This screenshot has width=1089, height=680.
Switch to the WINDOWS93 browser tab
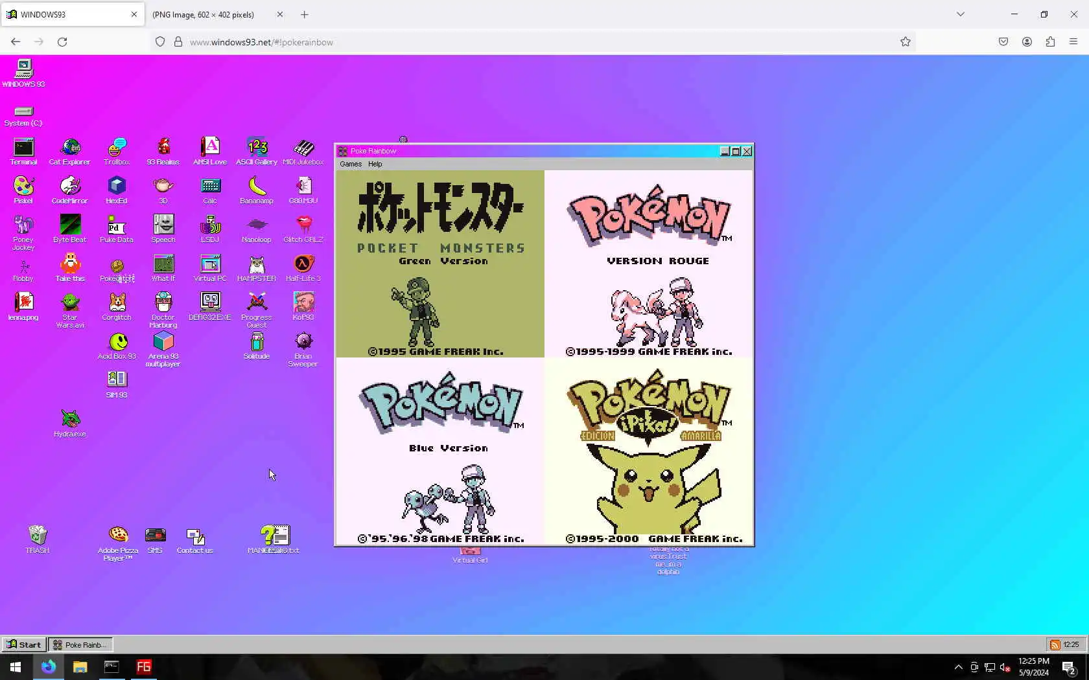[x=72, y=14]
